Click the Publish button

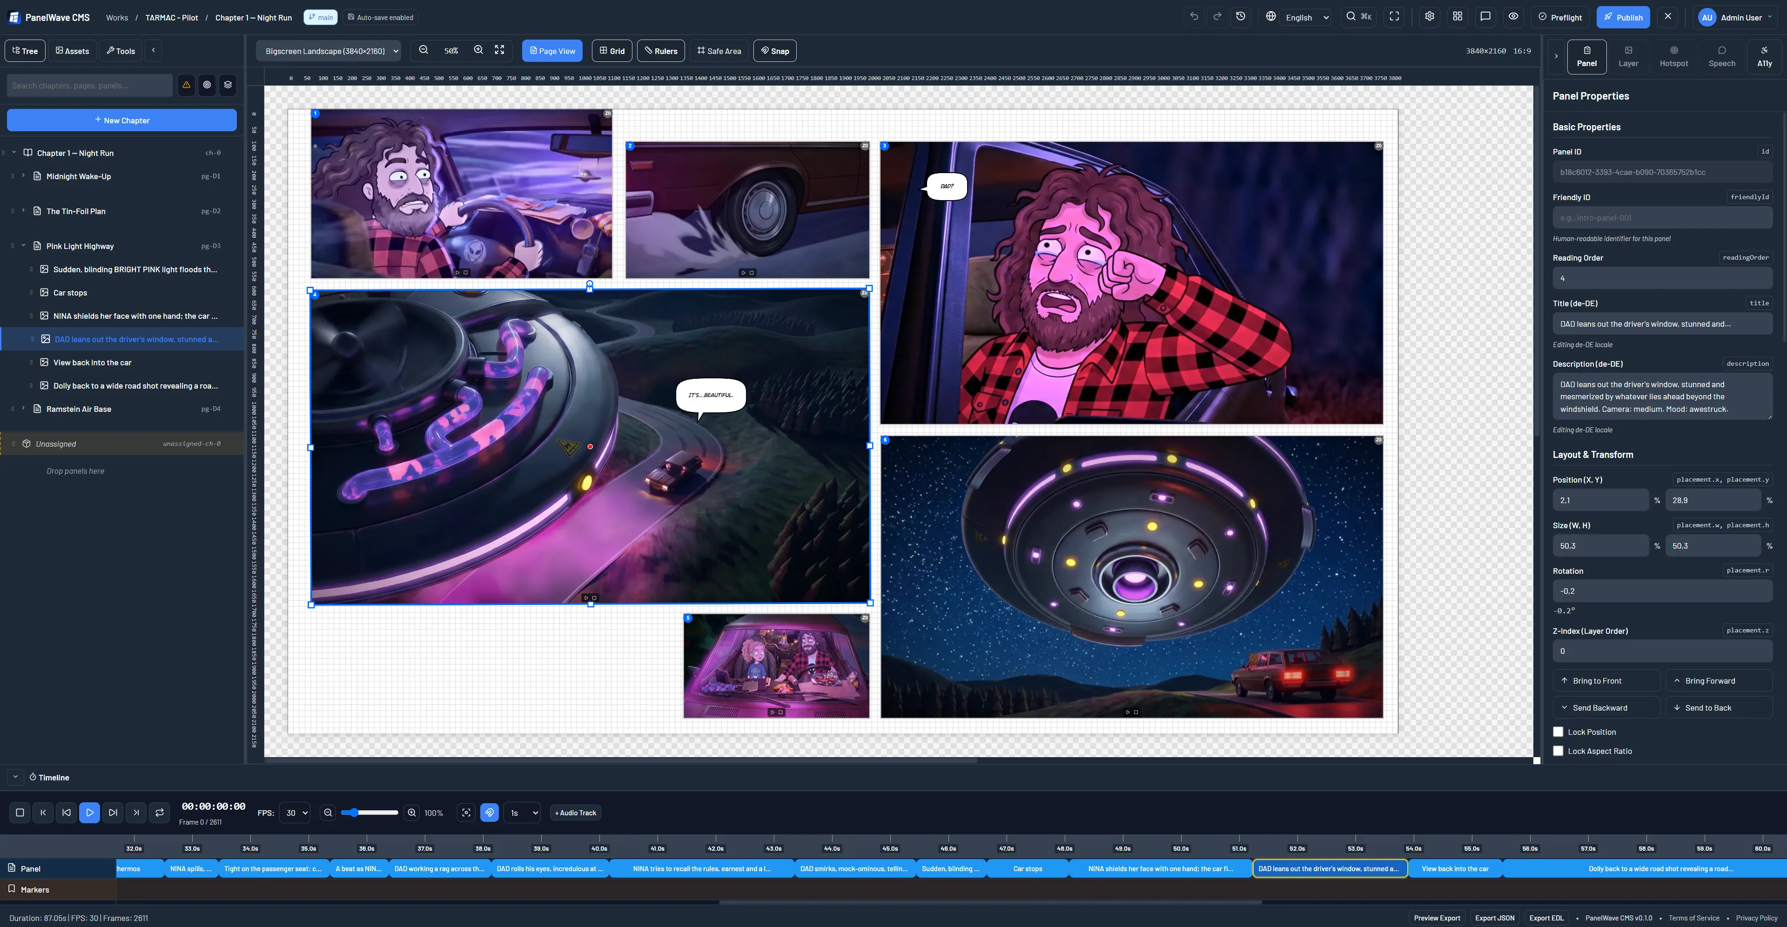tap(1623, 17)
